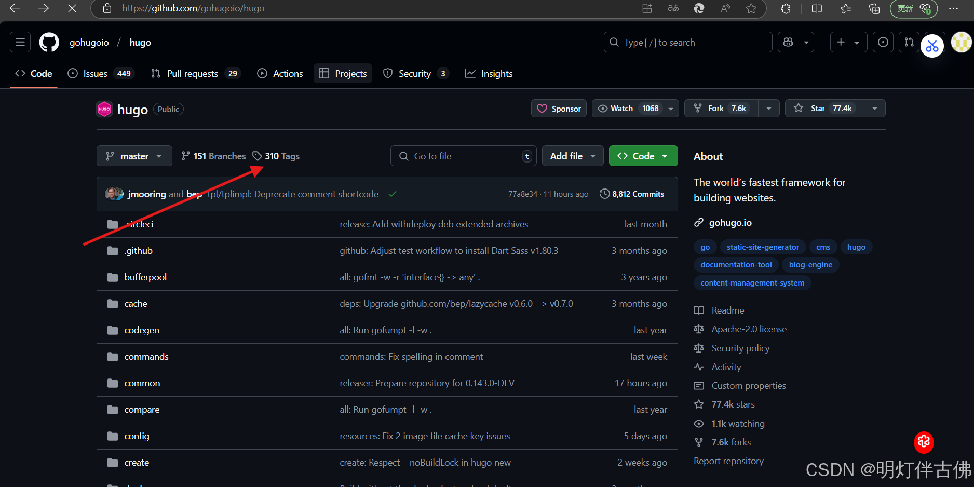The width and height of the screenshot is (974, 487).
Task: Open the pull requests icon in header
Action: (909, 42)
